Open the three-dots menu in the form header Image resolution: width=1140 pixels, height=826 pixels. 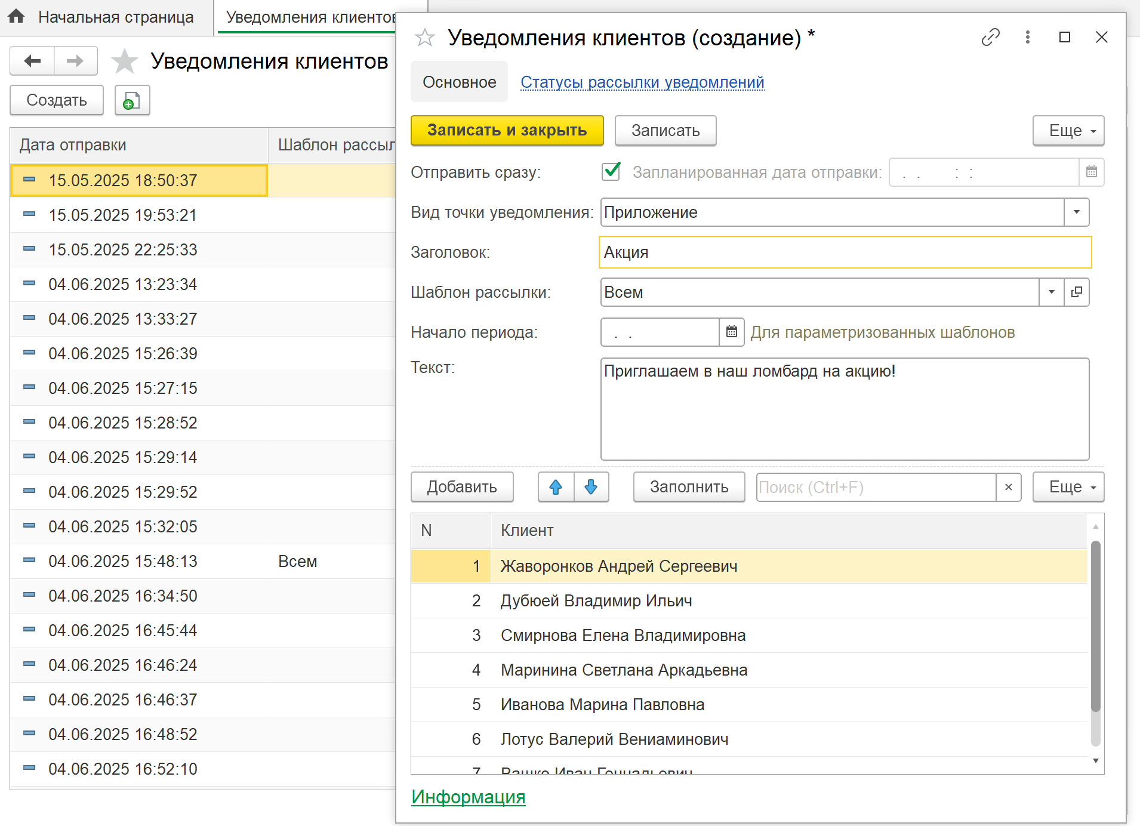click(x=1027, y=37)
